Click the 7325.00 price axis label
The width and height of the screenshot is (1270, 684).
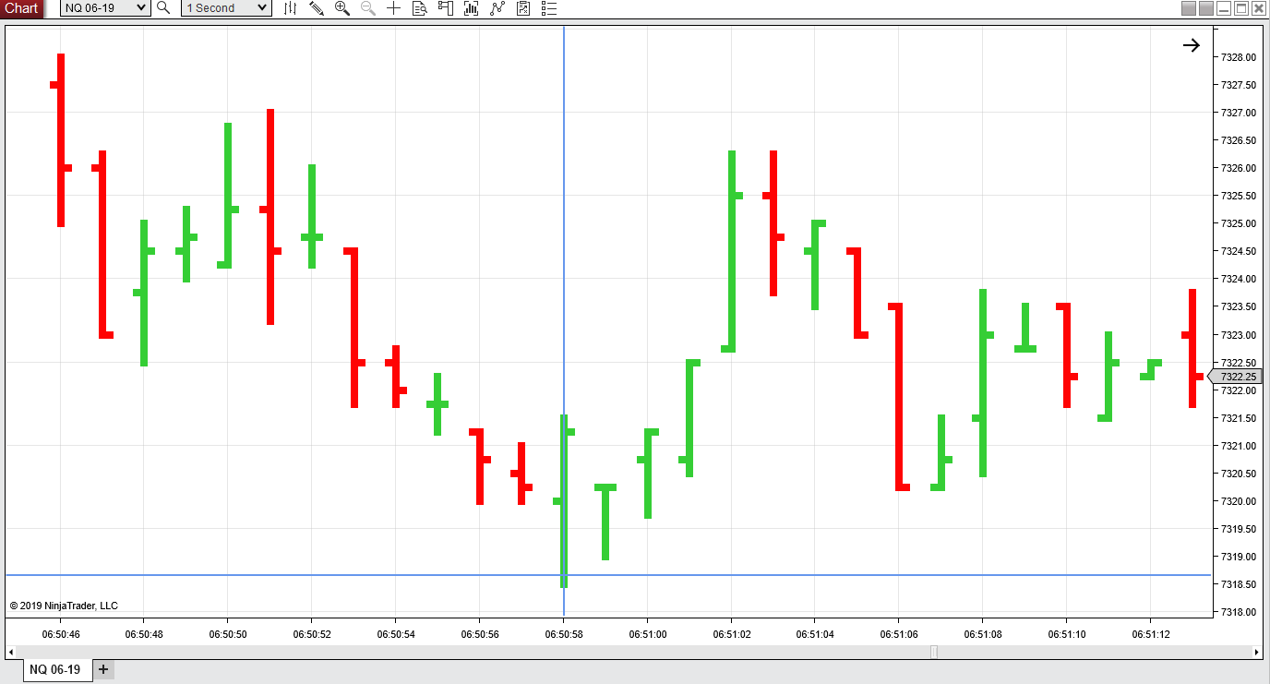tap(1238, 223)
